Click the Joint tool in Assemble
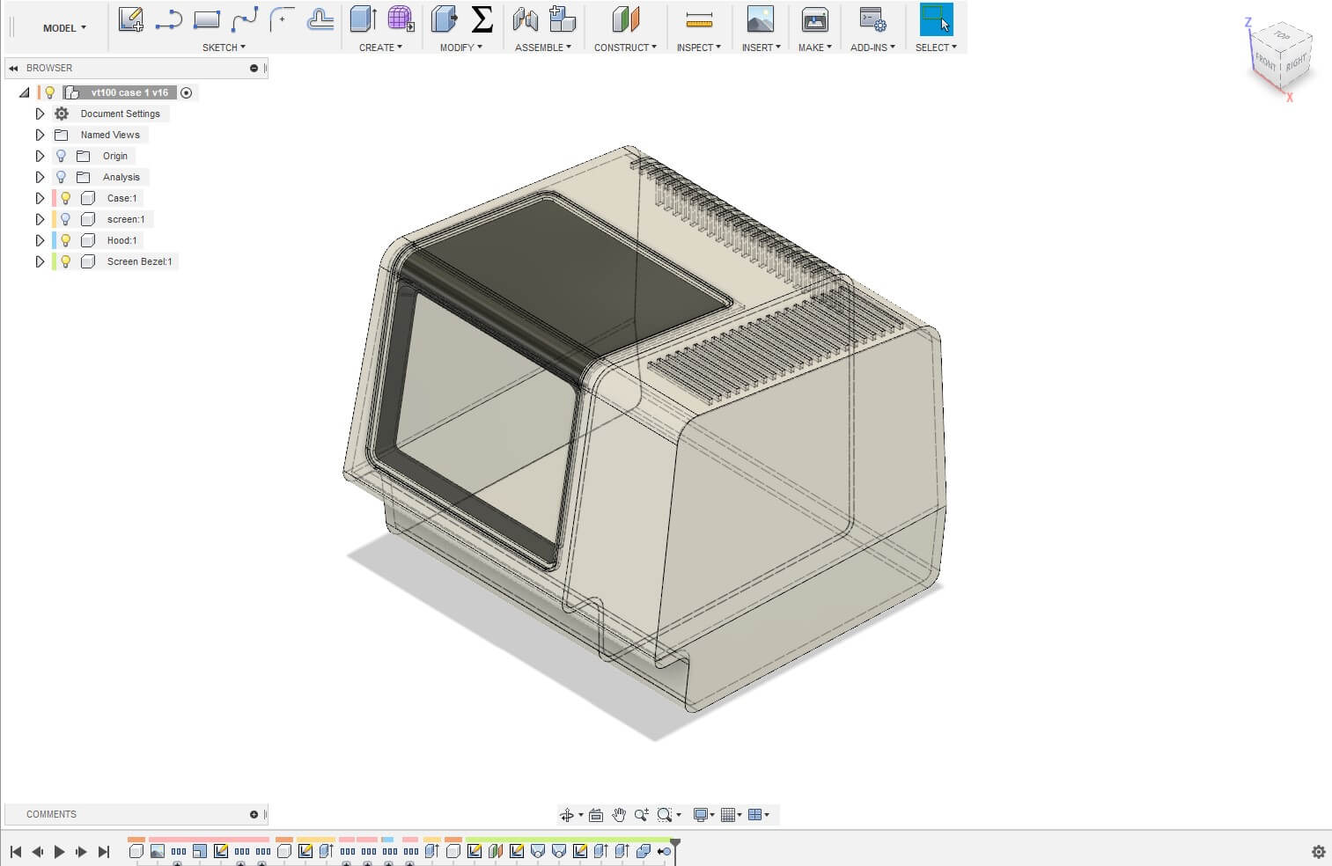The image size is (1332, 866). (x=526, y=19)
